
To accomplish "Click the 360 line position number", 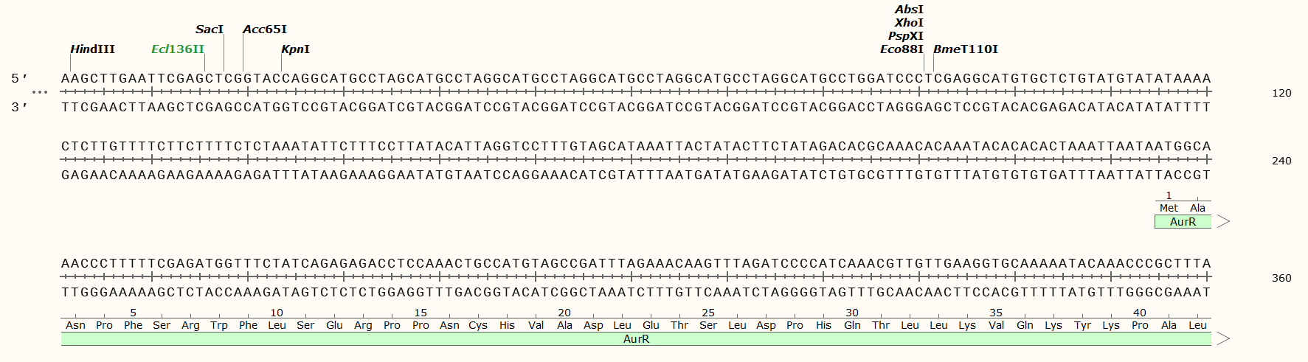I will pyautogui.click(x=1281, y=278).
